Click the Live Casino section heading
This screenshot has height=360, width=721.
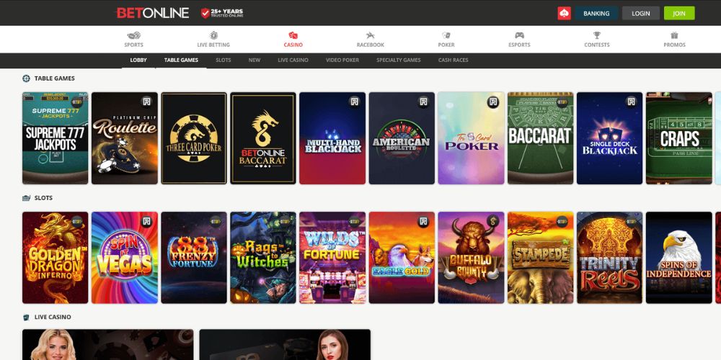[53, 317]
